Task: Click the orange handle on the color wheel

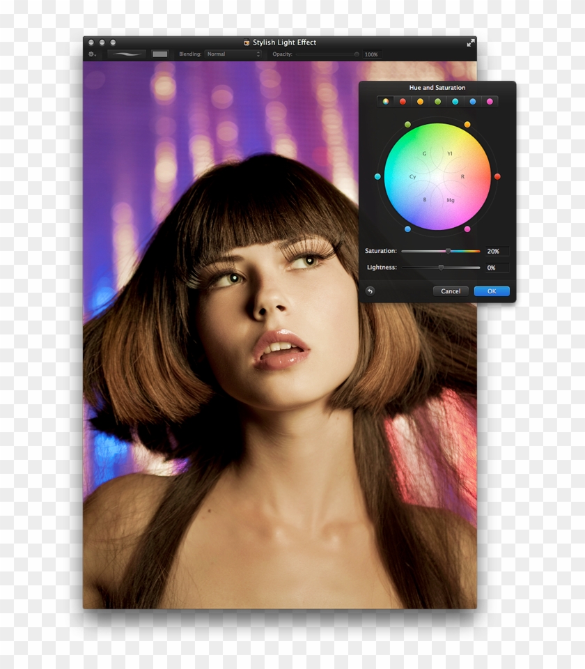Action: pos(467,124)
